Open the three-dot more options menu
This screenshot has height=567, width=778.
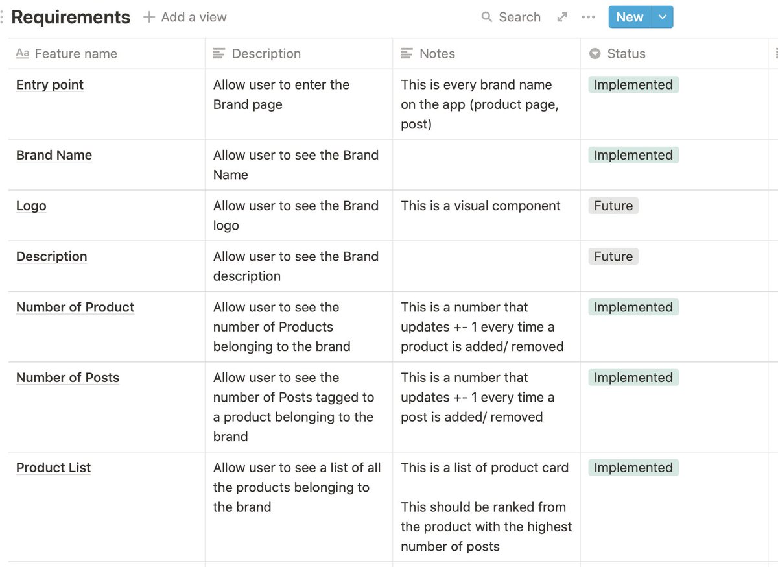(x=589, y=17)
